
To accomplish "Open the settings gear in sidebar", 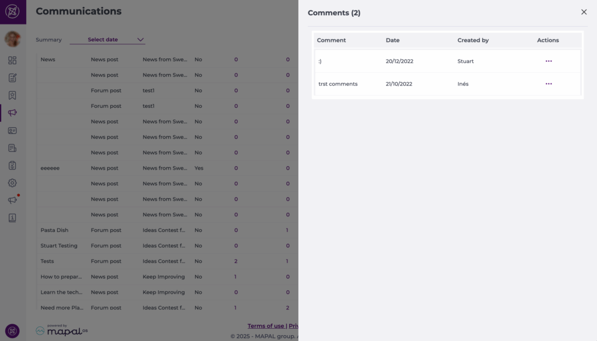I will pyautogui.click(x=12, y=183).
